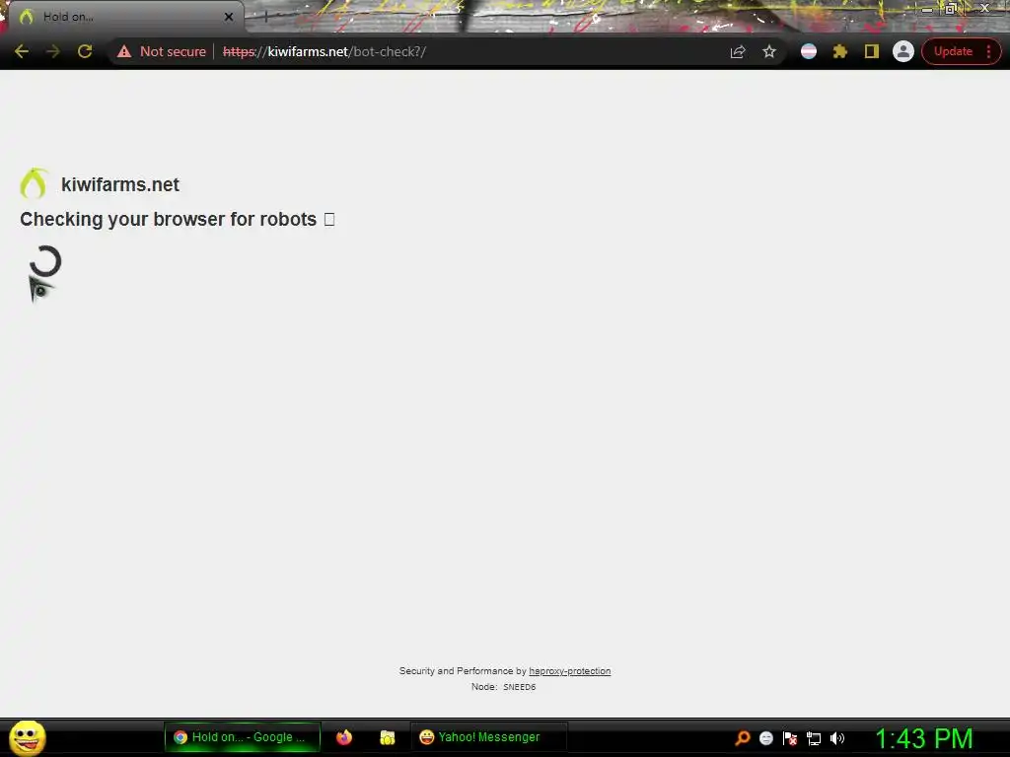
Task: Click the kiwifarms.net site heading
Action: (x=119, y=184)
